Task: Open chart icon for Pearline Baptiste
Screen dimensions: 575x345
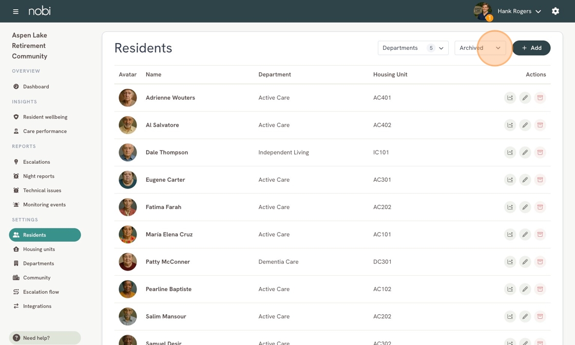Action: point(510,289)
